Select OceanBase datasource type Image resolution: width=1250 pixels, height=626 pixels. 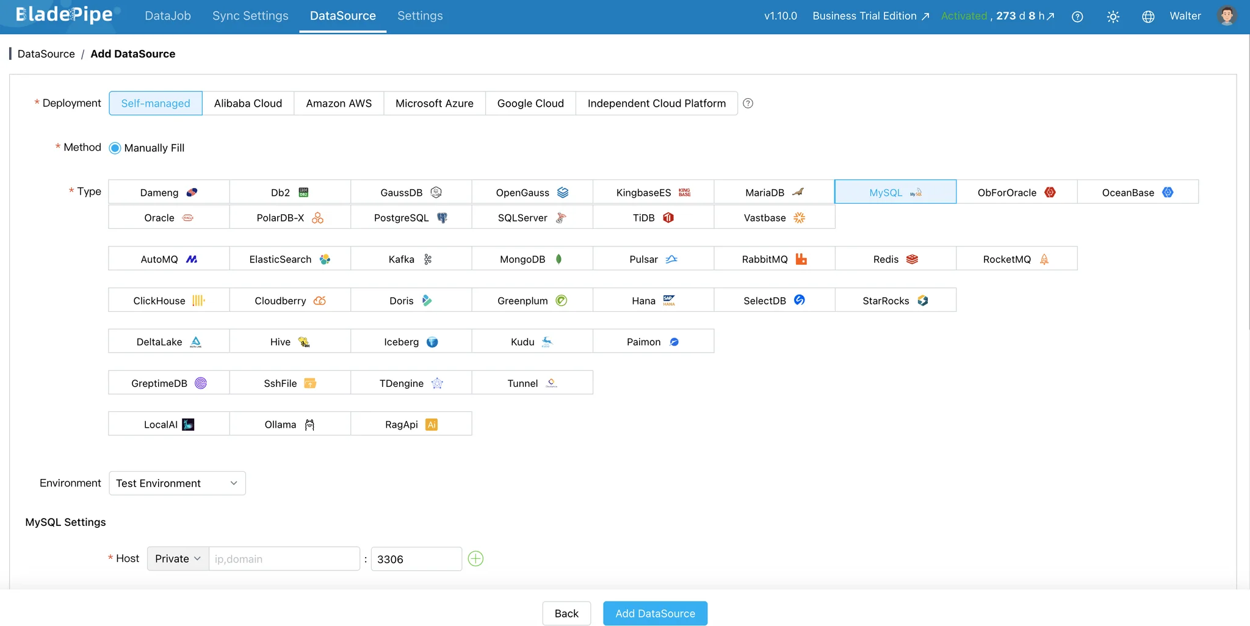pos(1138,192)
